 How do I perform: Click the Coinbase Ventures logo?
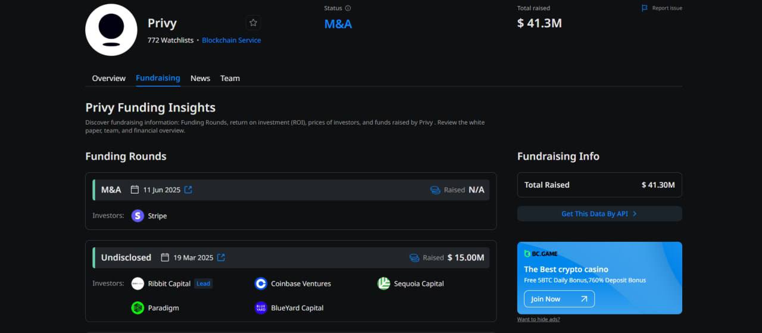[261, 284]
